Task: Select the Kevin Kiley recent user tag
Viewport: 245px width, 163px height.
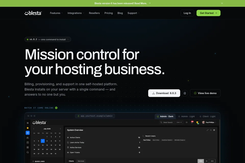Action: pyautogui.click(x=156, y=140)
